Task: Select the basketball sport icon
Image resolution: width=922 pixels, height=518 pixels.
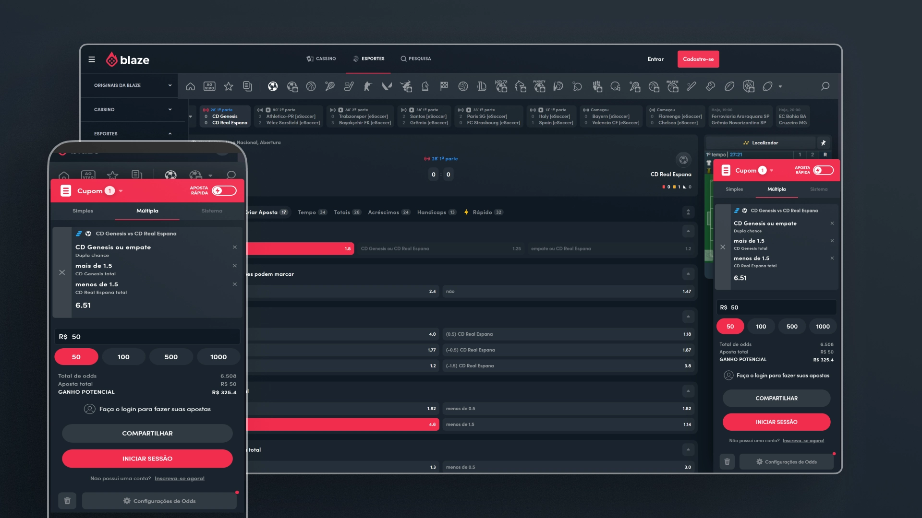Action: (311, 86)
